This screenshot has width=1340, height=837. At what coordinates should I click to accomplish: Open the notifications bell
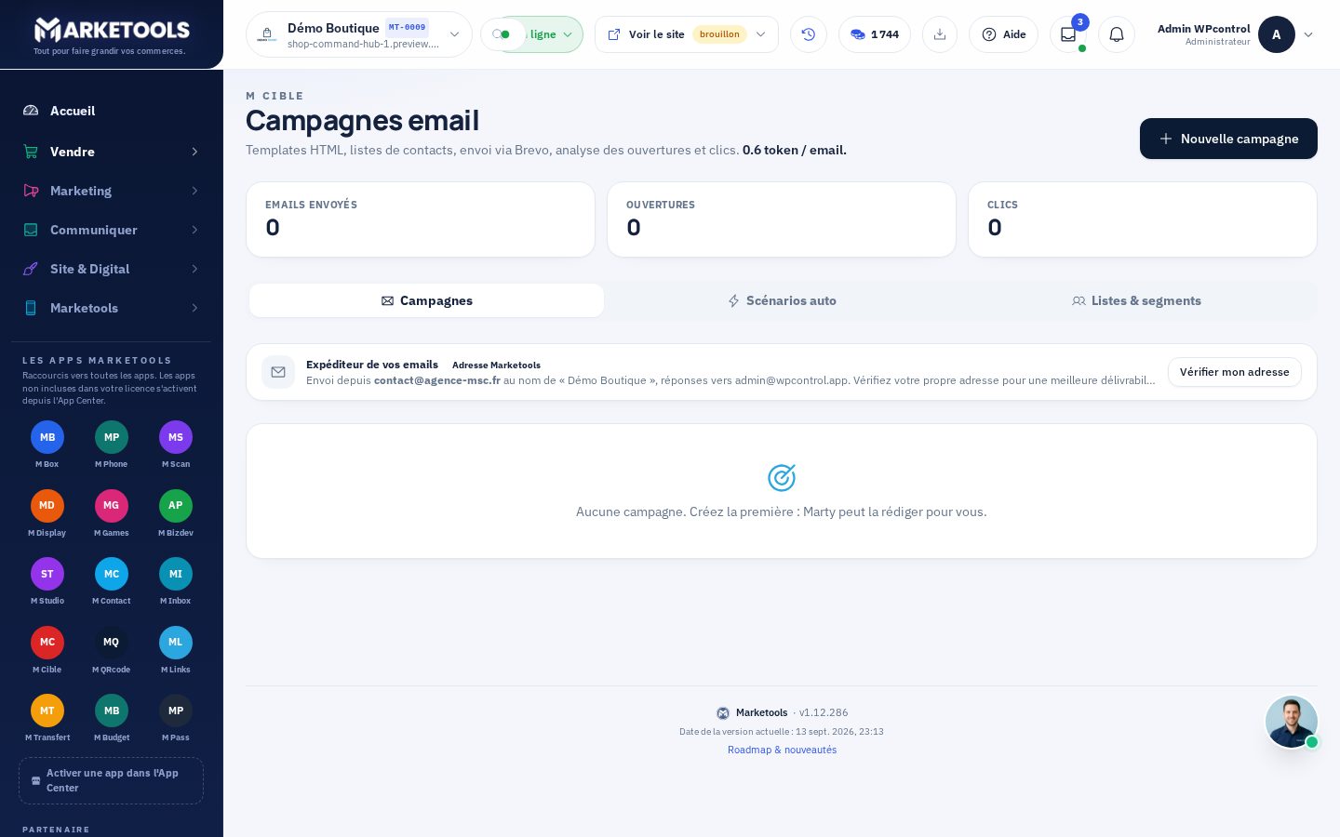[x=1117, y=34]
